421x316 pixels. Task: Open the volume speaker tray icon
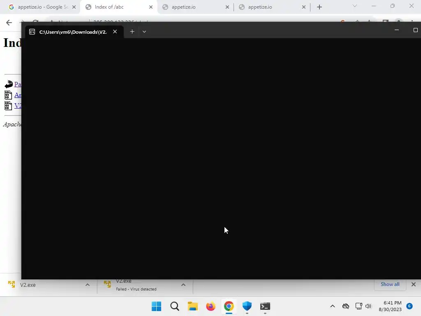(368, 306)
